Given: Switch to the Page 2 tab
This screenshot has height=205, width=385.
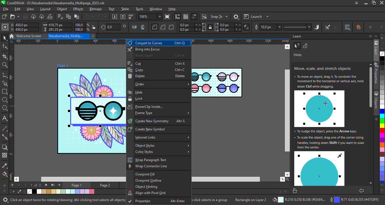Looking at the screenshot, I should pos(105,185).
